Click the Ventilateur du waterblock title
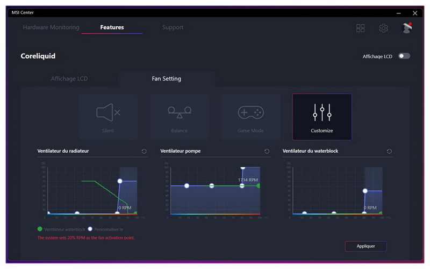This screenshot has width=430, height=269. click(x=311, y=151)
